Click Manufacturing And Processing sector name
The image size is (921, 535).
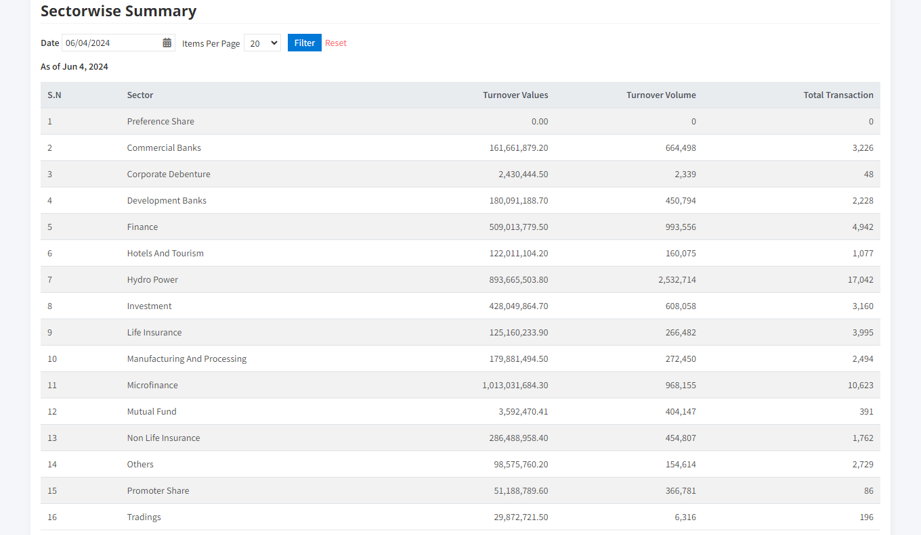pyautogui.click(x=187, y=359)
